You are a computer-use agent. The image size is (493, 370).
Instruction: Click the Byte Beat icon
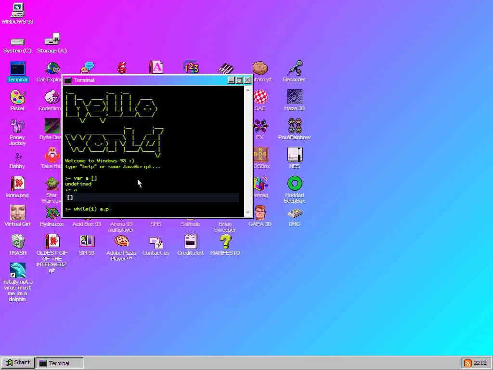point(52,126)
